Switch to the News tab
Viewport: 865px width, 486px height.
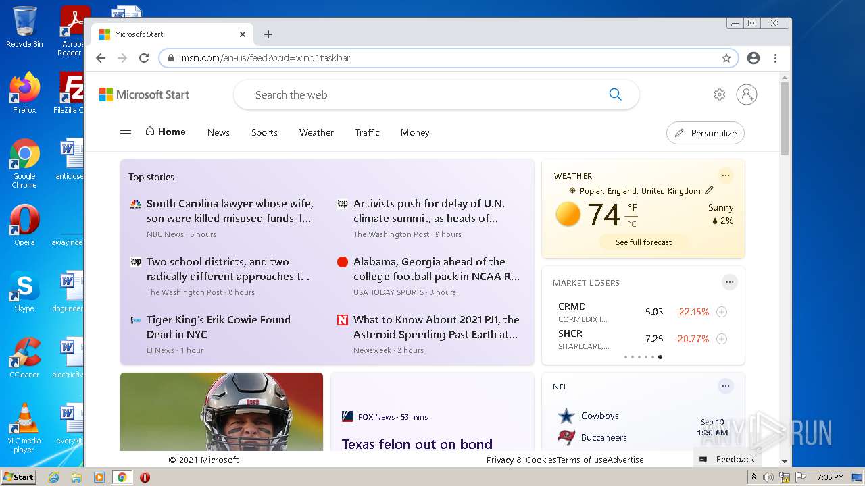tap(218, 132)
